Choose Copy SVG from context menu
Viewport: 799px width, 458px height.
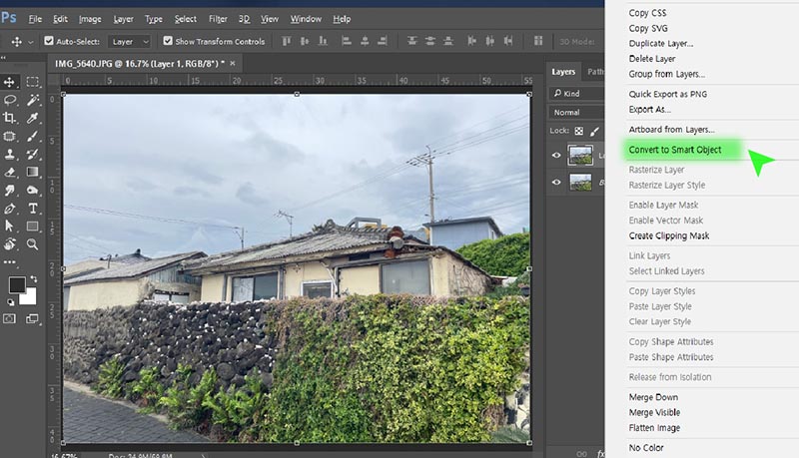point(647,28)
